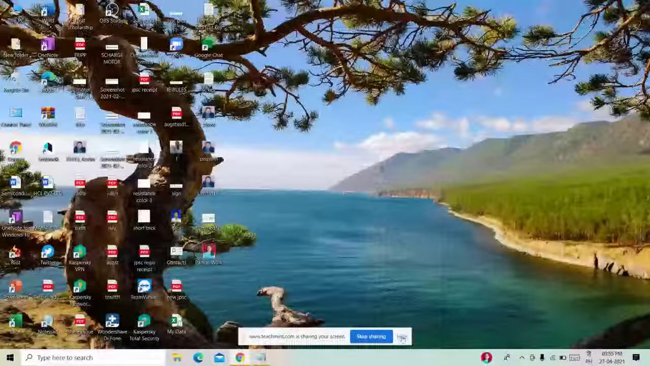Select the Kaspersky VPN shortcut
This screenshot has height=366, width=650.
pos(80,259)
